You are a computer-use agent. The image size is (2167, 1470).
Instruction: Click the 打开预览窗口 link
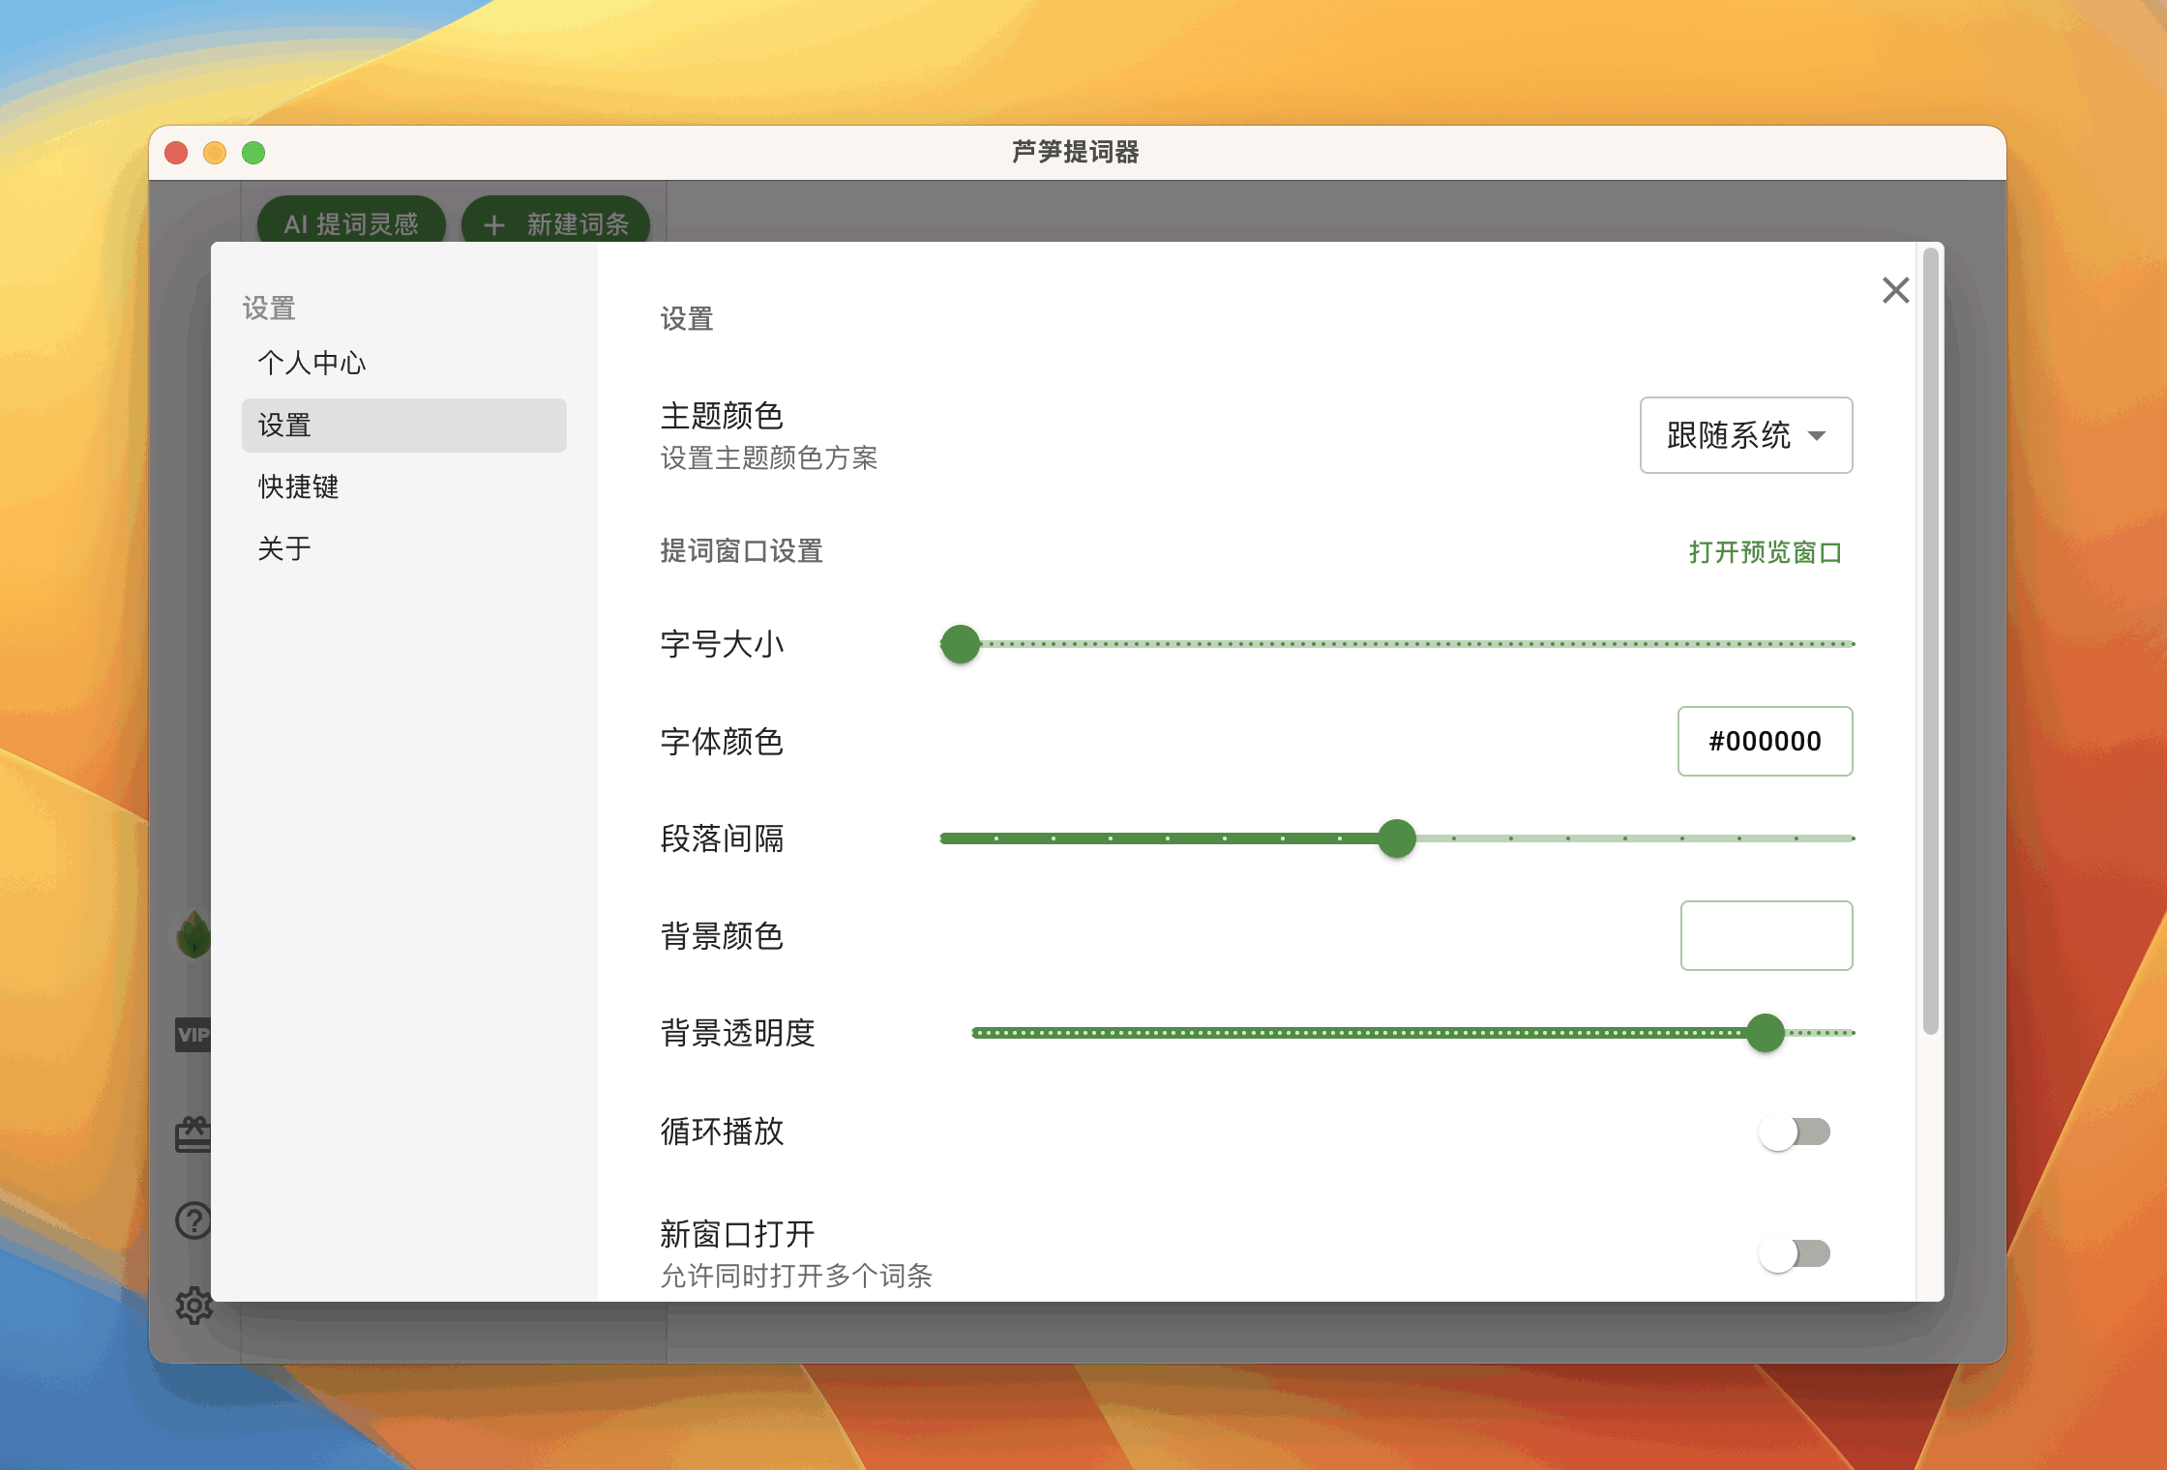click(x=1766, y=552)
